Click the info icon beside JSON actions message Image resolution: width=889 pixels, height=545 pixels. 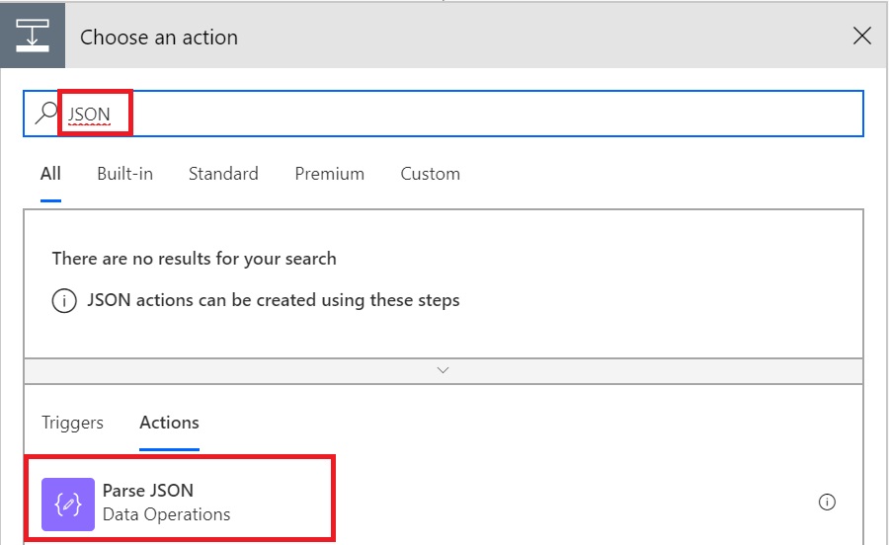[x=64, y=300]
